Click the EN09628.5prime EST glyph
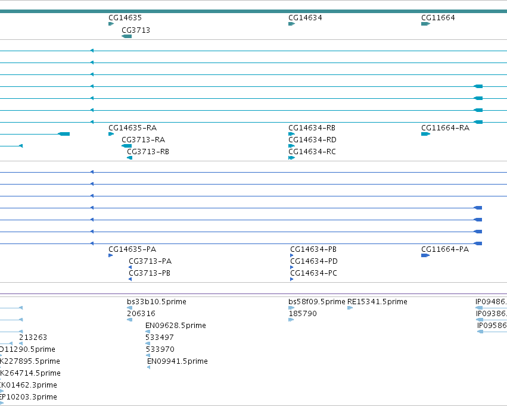The width and height of the screenshot is (507, 406). [x=148, y=332]
